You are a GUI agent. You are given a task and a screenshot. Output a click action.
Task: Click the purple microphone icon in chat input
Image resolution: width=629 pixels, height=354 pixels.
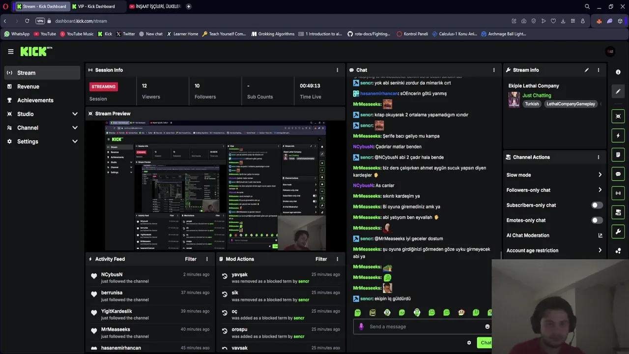pyautogui.click(x=361, y=326)
